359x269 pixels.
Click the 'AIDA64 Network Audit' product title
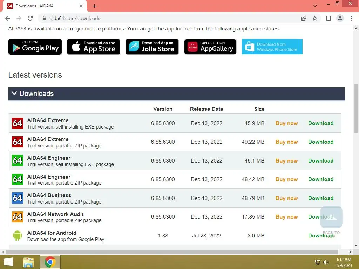click(x=55, y=214)
